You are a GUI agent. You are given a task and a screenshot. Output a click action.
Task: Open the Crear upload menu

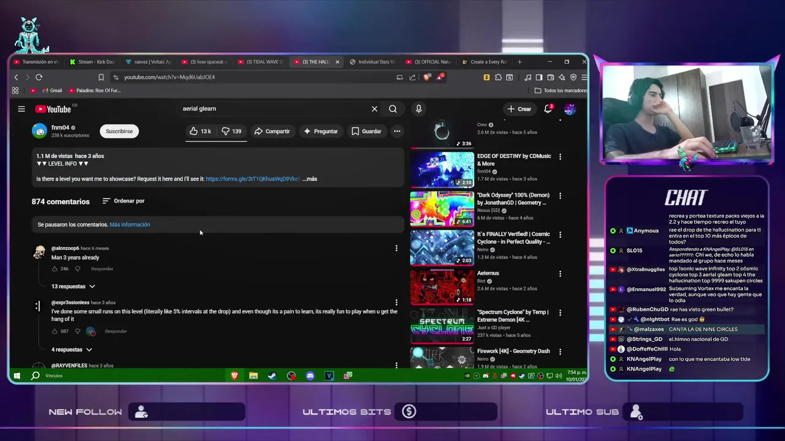519,109
